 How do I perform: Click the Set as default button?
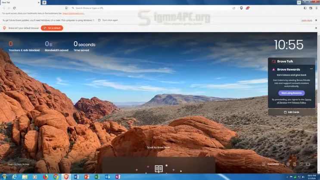pyautogui.click(x=52, y=28)
